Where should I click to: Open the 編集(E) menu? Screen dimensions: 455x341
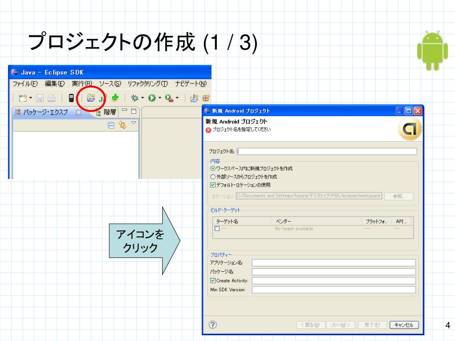pos(55,84)
